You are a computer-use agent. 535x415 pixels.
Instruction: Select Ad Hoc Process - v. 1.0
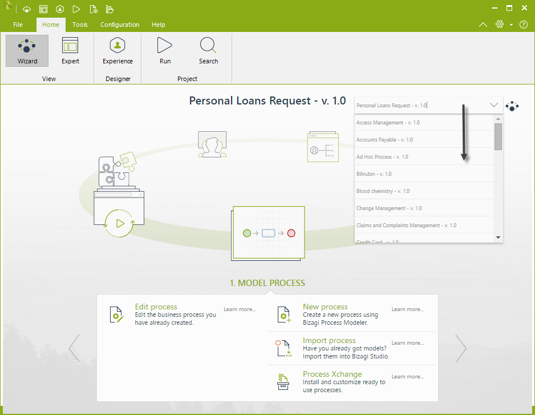(x=424, y=156)
